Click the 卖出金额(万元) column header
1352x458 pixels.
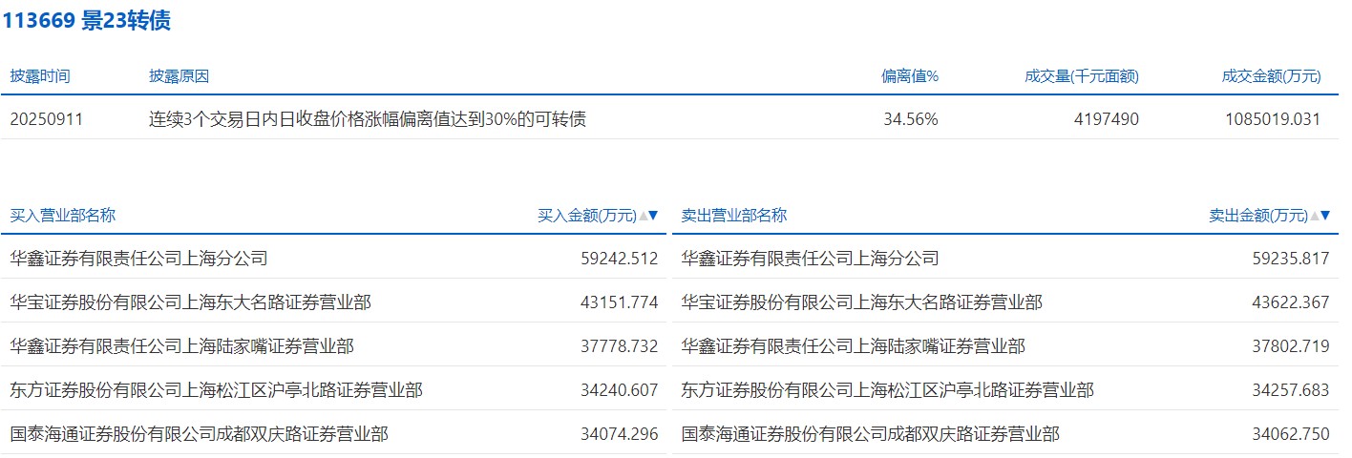click(1258, 216)
